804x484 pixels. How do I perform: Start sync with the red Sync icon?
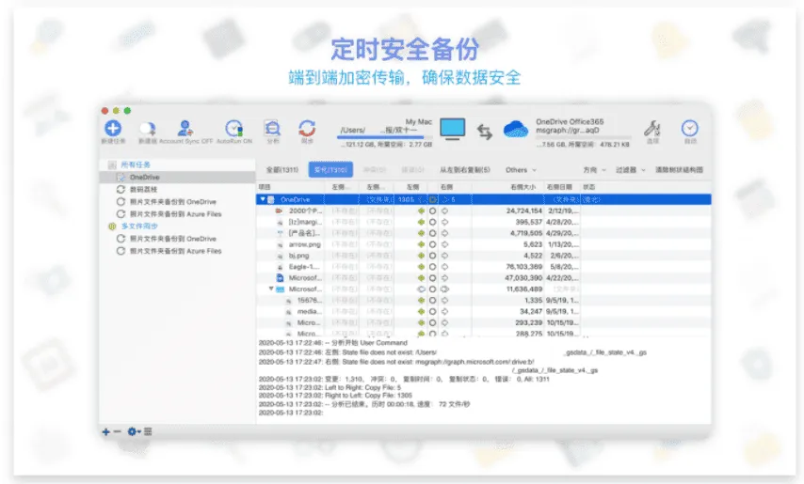point(307,128)
